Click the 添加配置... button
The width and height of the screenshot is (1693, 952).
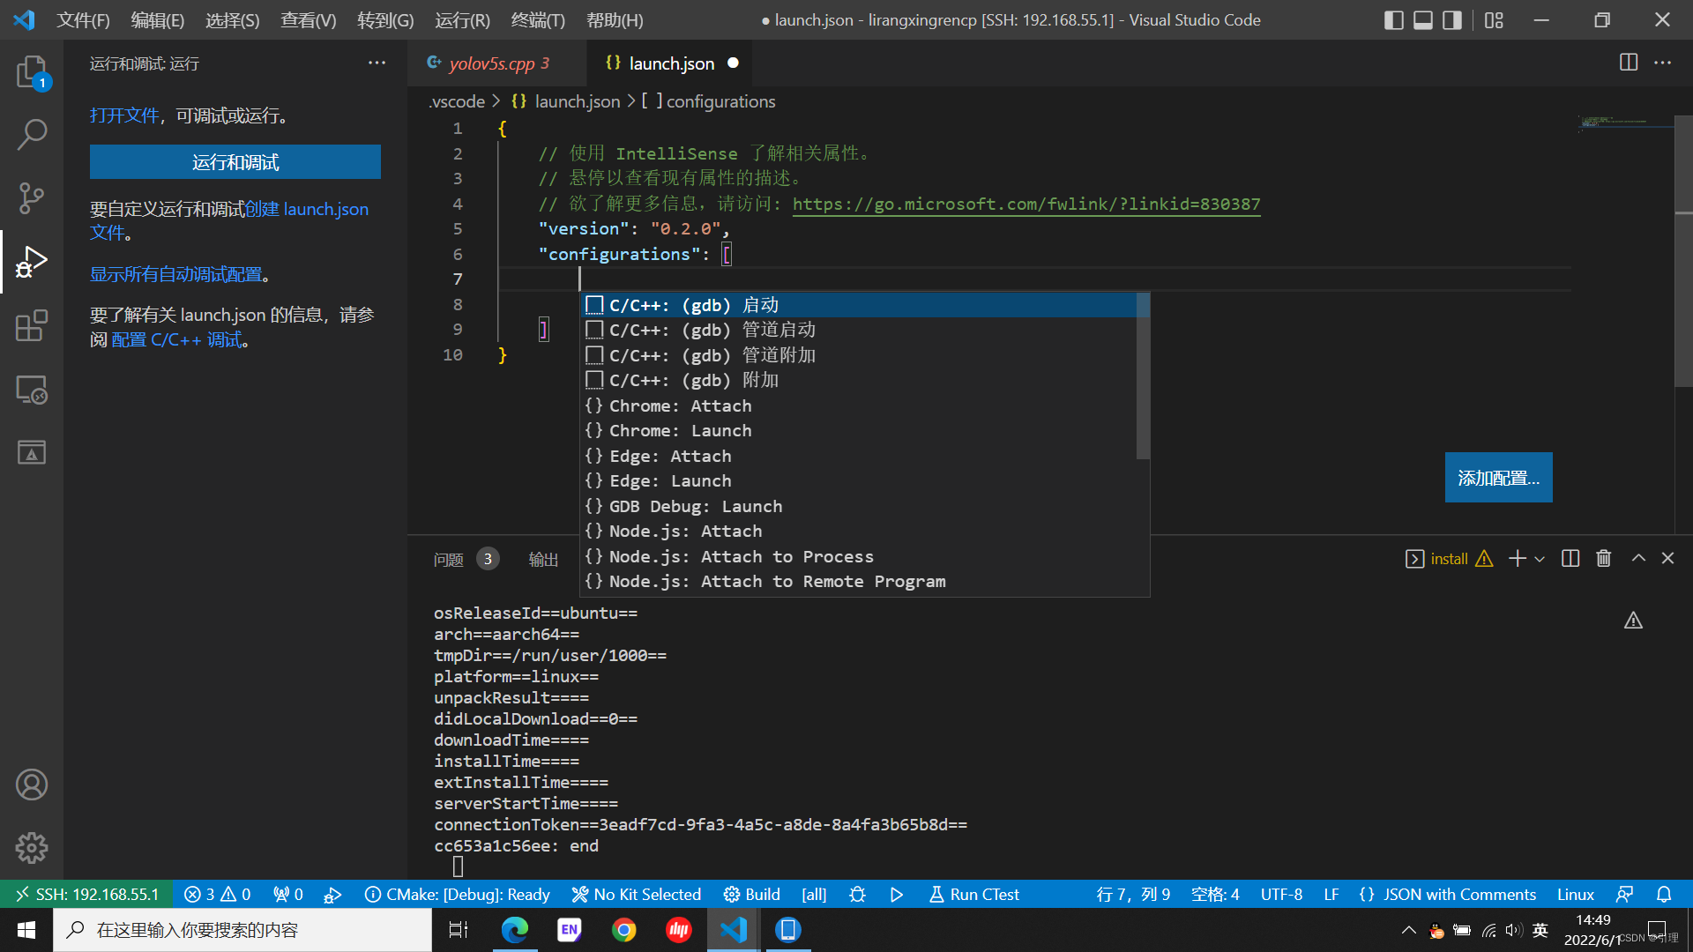[x=1498, y=478]
